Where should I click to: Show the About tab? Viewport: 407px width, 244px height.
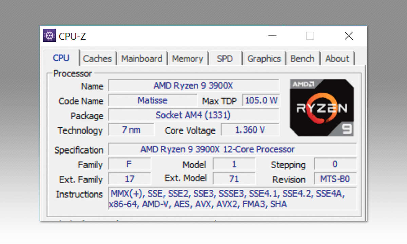pyautogui.click(x=337, y=59)
